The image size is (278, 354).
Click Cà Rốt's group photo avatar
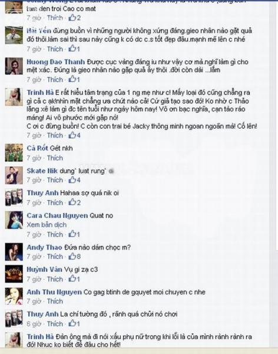14,153
